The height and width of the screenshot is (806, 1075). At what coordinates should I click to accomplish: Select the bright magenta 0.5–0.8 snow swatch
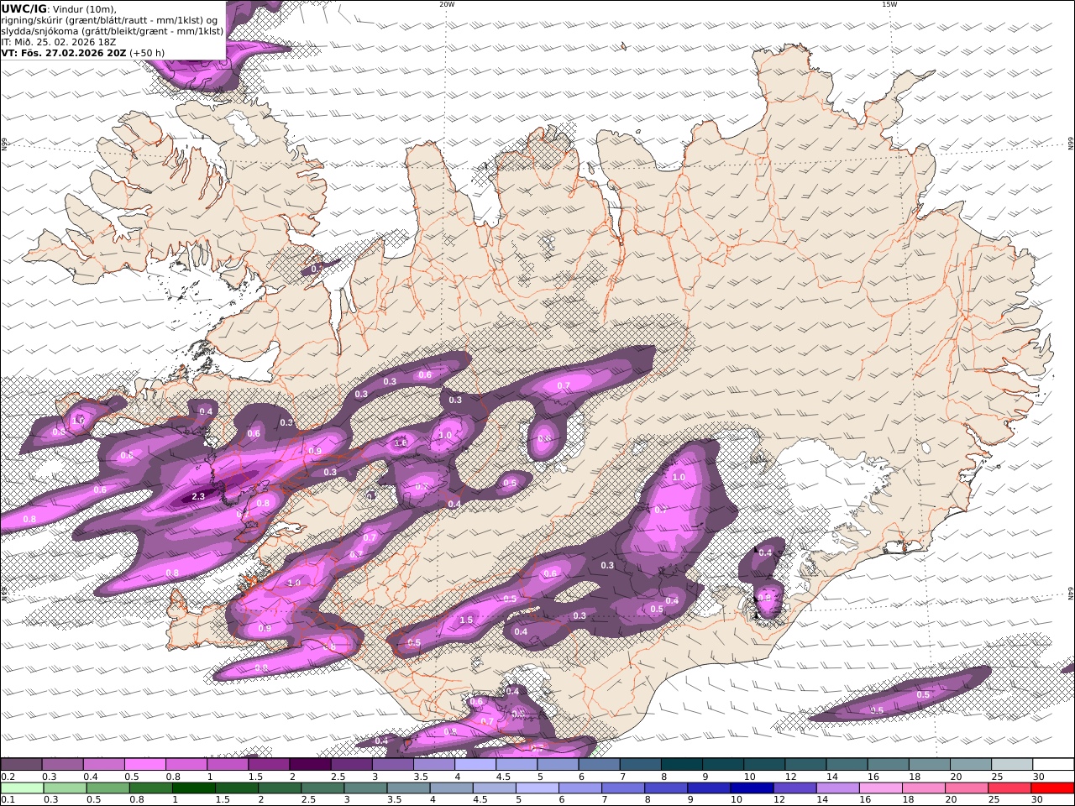point(144,765)
